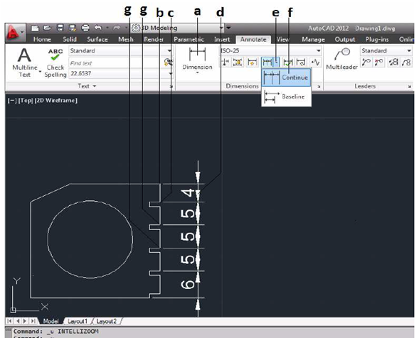Click the Dimension Break icon
This screenshot has height=338, width=419.
pyautogui.click(x=226, y=62)
